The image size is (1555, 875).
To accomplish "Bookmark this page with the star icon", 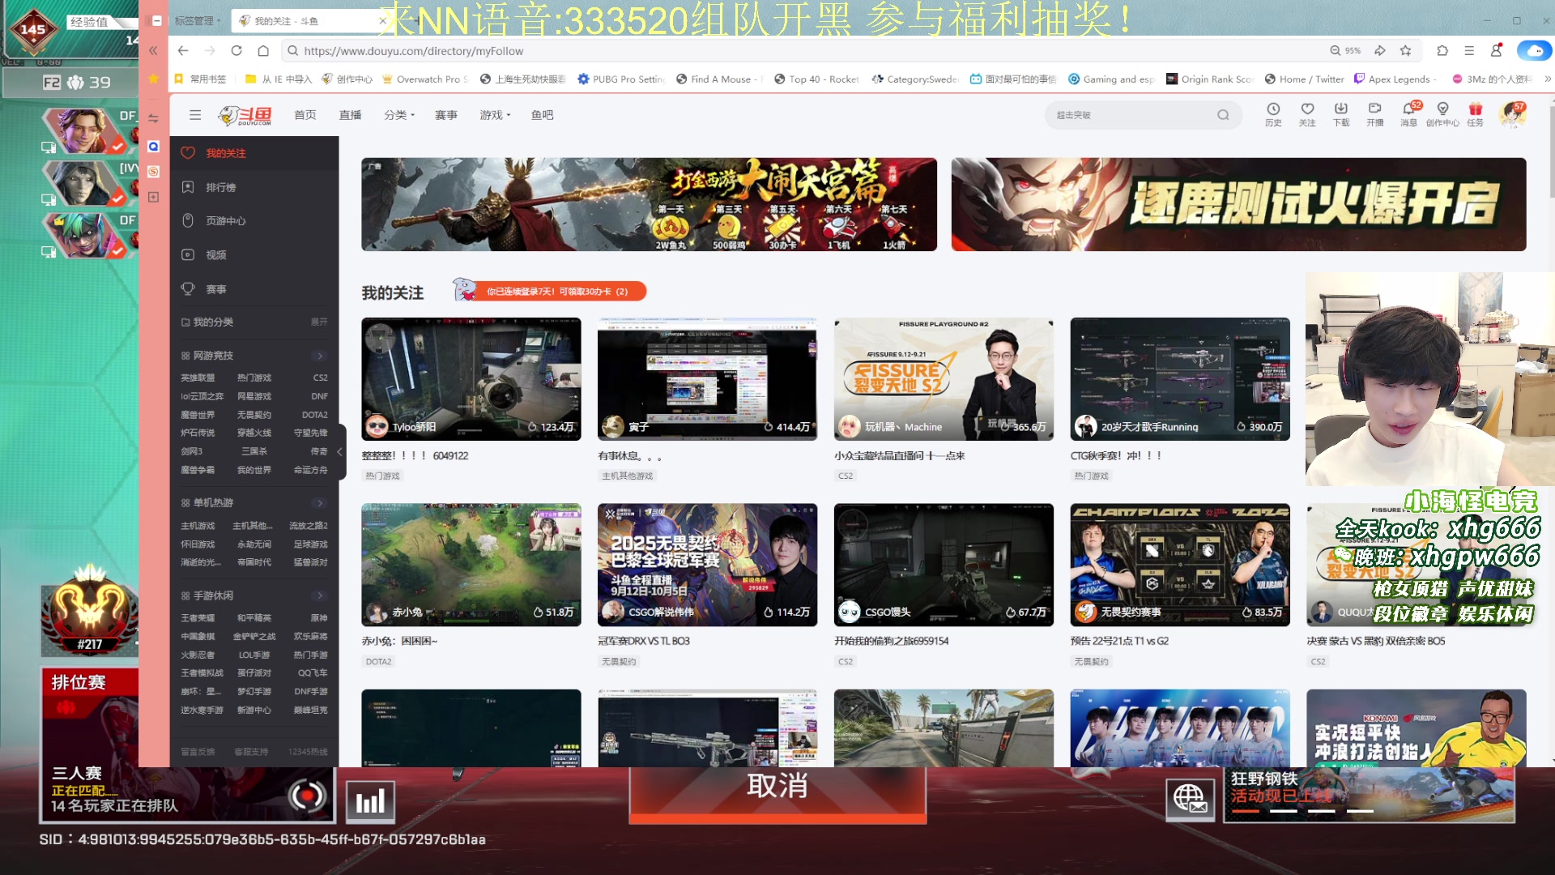I will pyautogui.click(x=1405, y=50).
